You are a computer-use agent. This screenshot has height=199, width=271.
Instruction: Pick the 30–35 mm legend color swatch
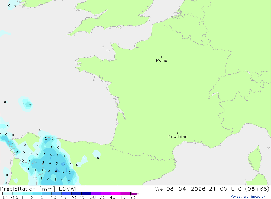(96, 194)
